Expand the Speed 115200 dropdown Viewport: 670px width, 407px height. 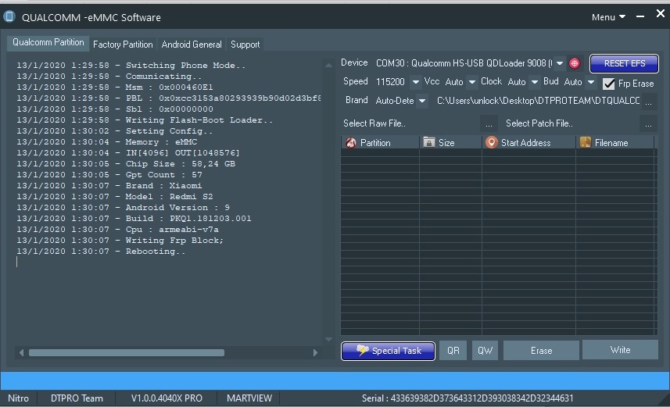point(415,81)
